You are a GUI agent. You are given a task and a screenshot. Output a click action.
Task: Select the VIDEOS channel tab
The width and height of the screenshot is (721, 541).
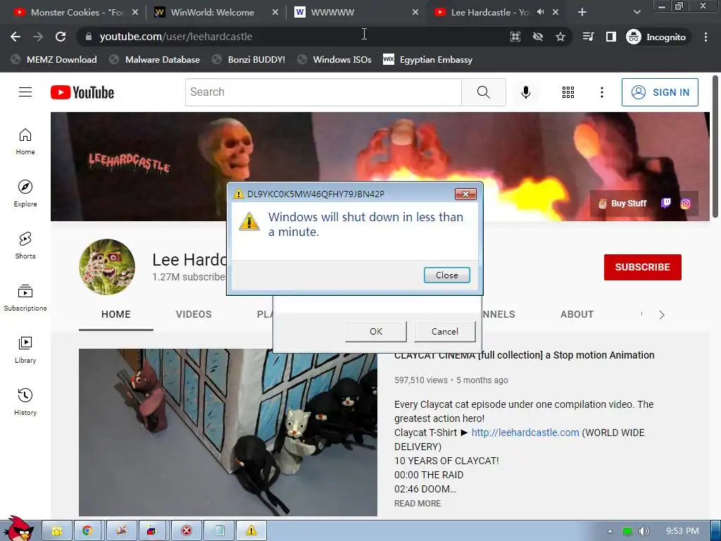pyautogui.click(x=194, y=315)
